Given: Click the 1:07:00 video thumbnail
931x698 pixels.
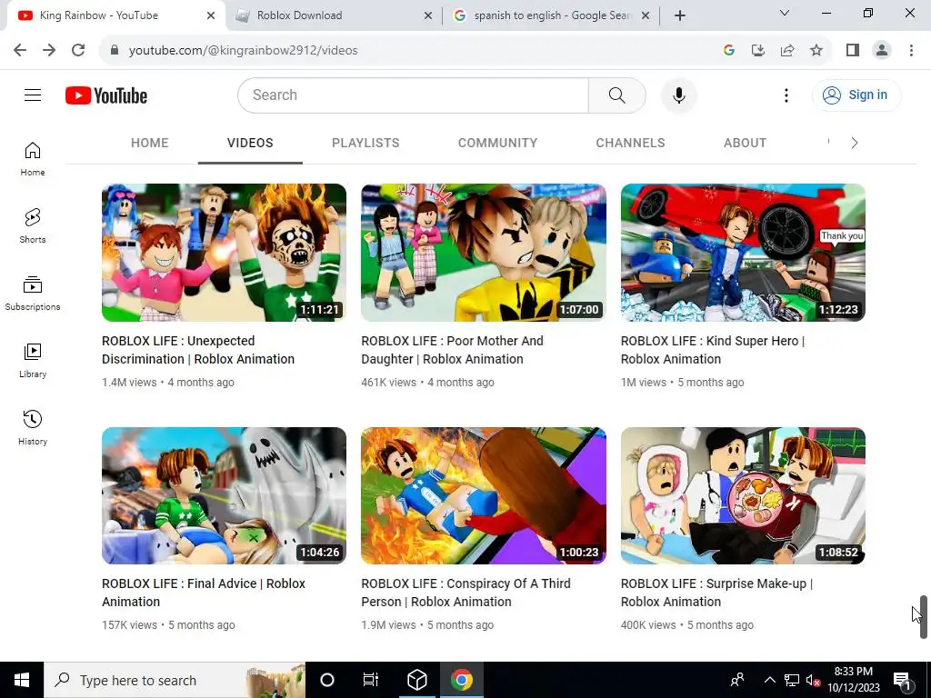Looking at the screenshot, I should [484, 253].
